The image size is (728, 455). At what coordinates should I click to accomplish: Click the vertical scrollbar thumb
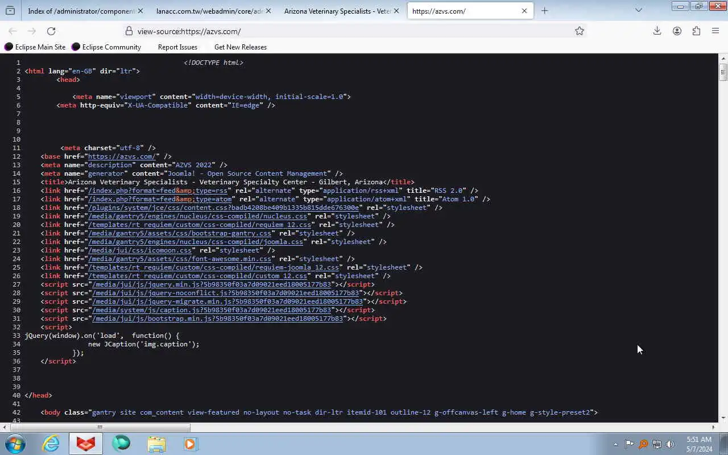723,72
